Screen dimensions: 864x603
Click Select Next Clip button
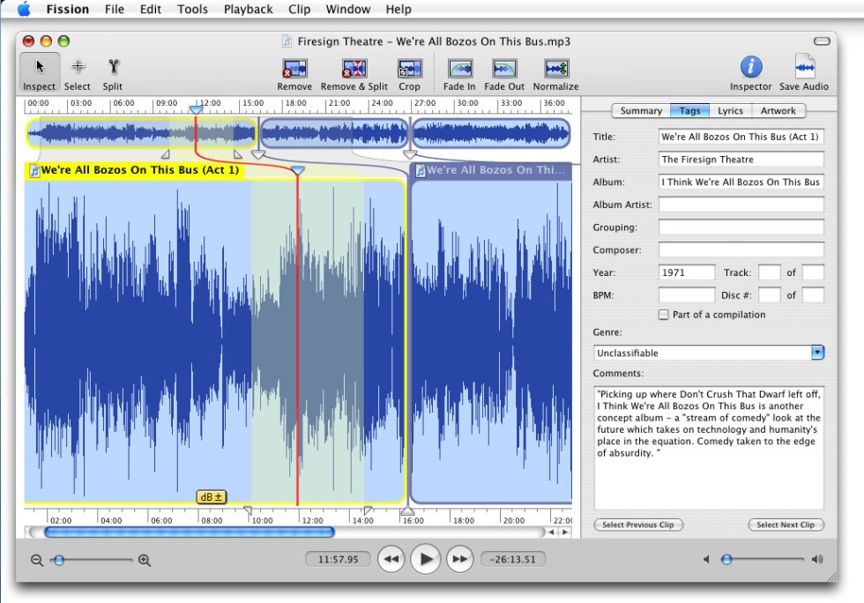(x=786, y=525)
